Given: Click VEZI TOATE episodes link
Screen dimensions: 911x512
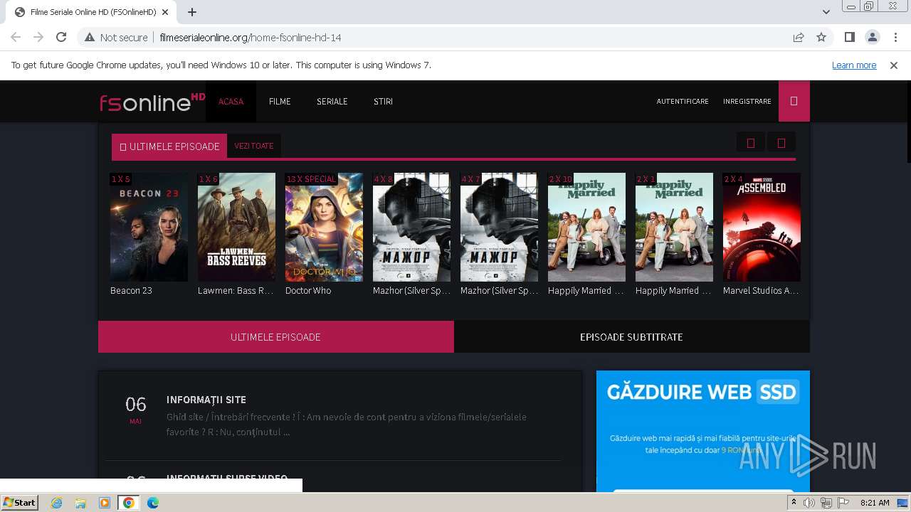Looking at the screenshot, I should click(x=254, y=146).
